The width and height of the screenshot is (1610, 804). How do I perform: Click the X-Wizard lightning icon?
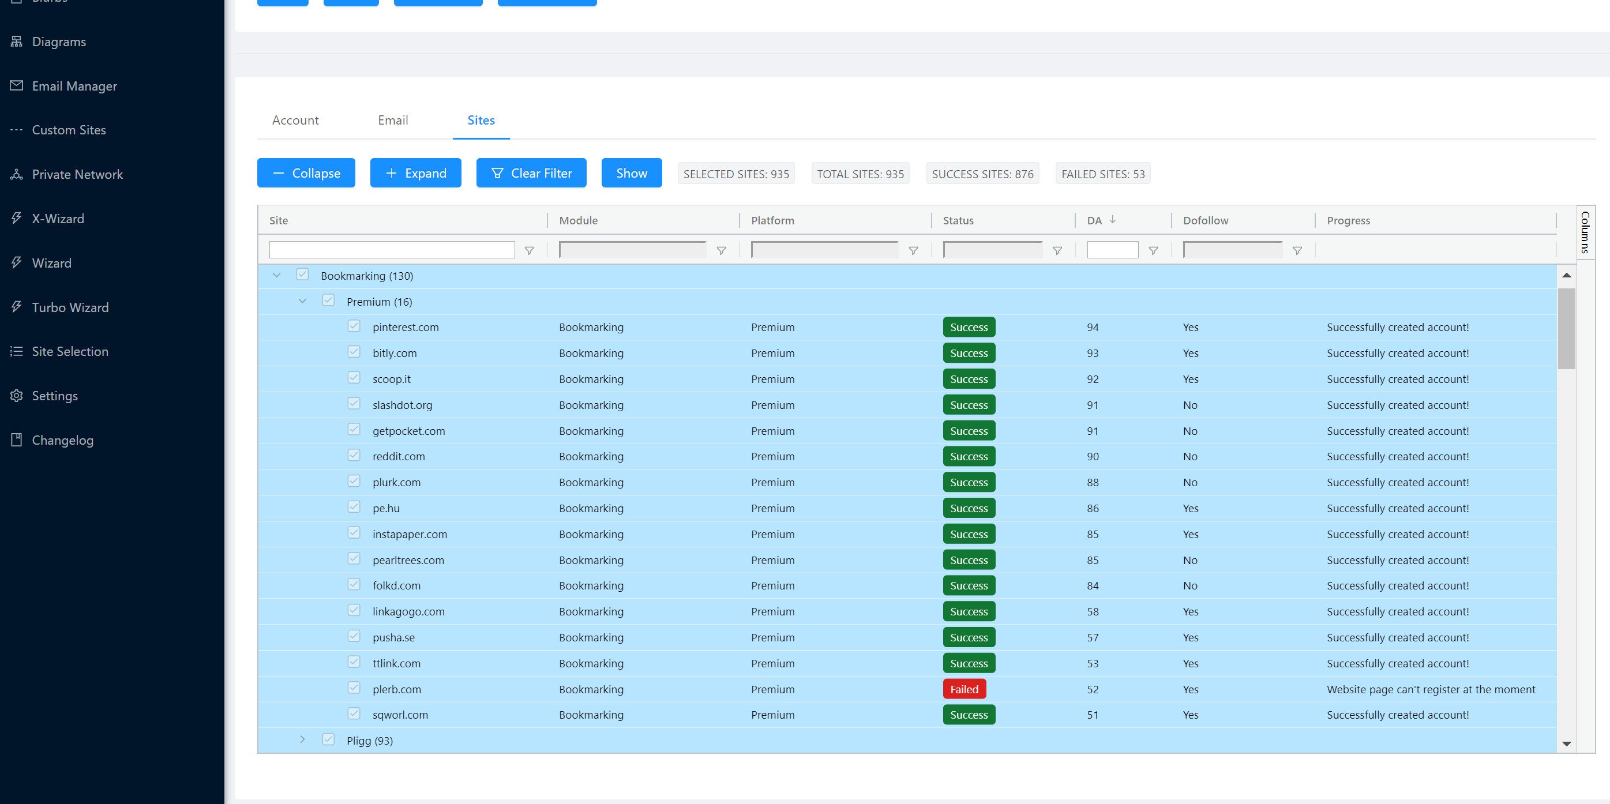(17, 219)
